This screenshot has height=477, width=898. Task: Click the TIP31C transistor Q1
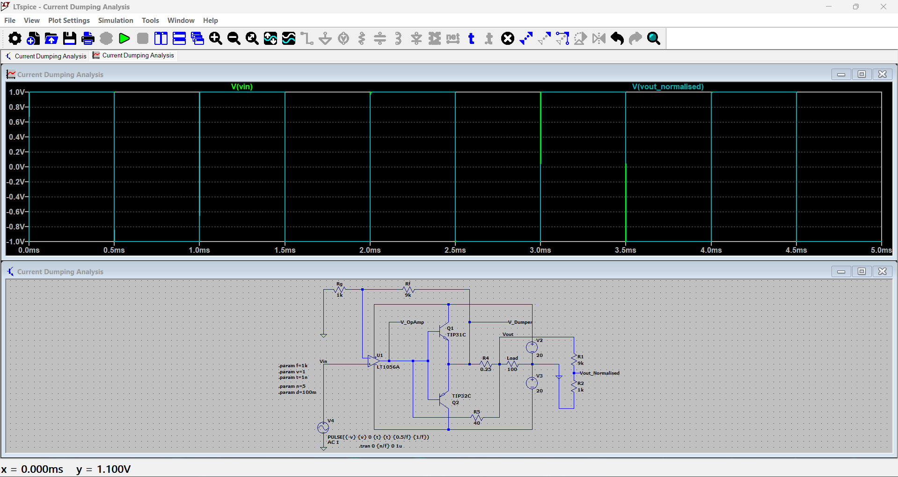445,332
